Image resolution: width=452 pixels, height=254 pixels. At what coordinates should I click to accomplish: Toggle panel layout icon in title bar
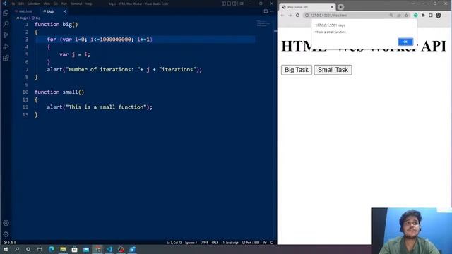(229, 4)
